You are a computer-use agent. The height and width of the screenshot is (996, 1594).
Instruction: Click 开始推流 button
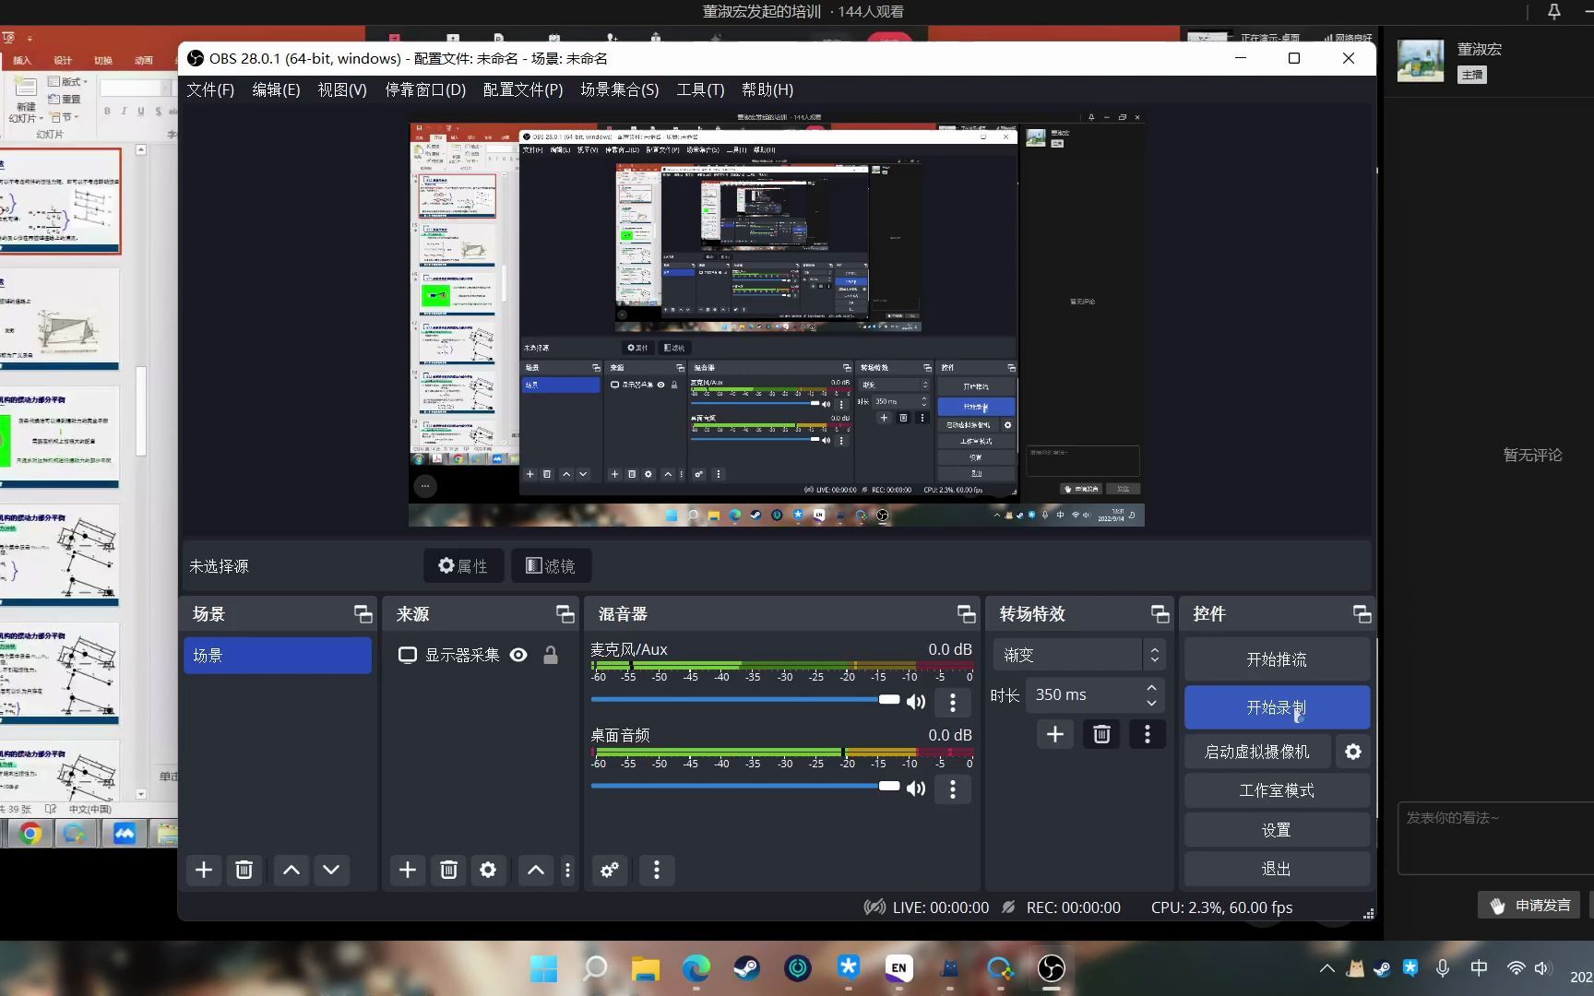pyautogui.click(x=1277, y=659)
